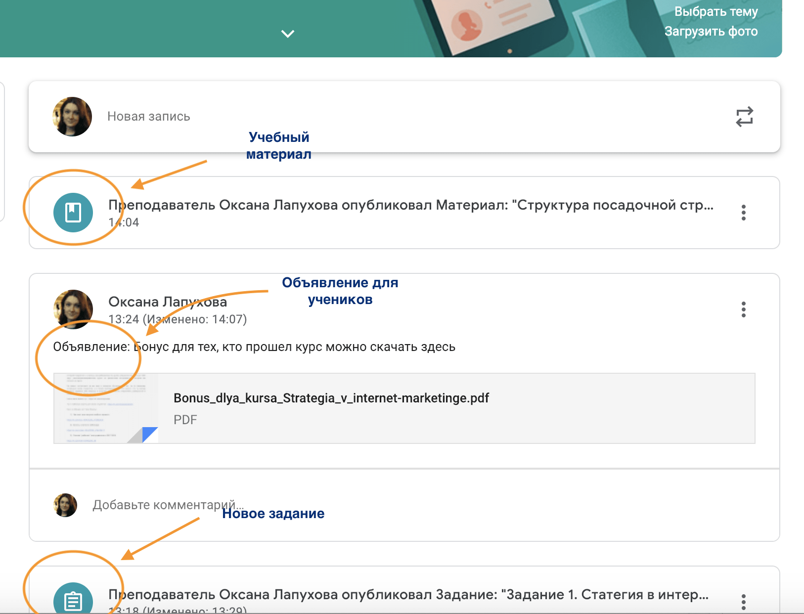This screenshot has height=614, width=804.
Task: Click Оксана Лапухова's avatar on the announcement
Action: point(73,309)
